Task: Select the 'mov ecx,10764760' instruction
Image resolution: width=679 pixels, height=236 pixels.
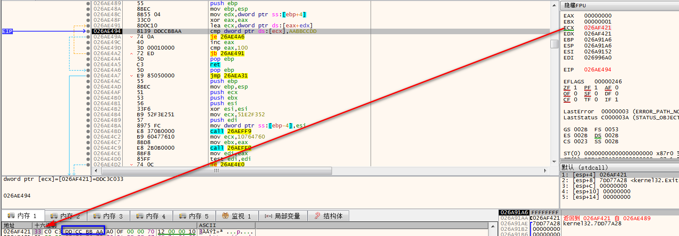Action: (238, 137)
